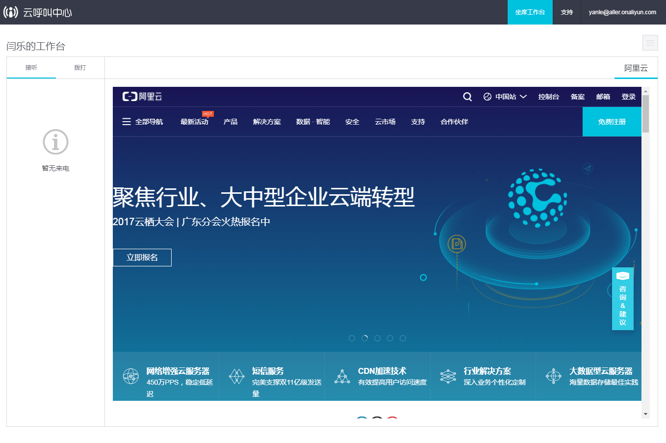Open the 备案 link
This screenshot has width=666, height=443.
578,97
